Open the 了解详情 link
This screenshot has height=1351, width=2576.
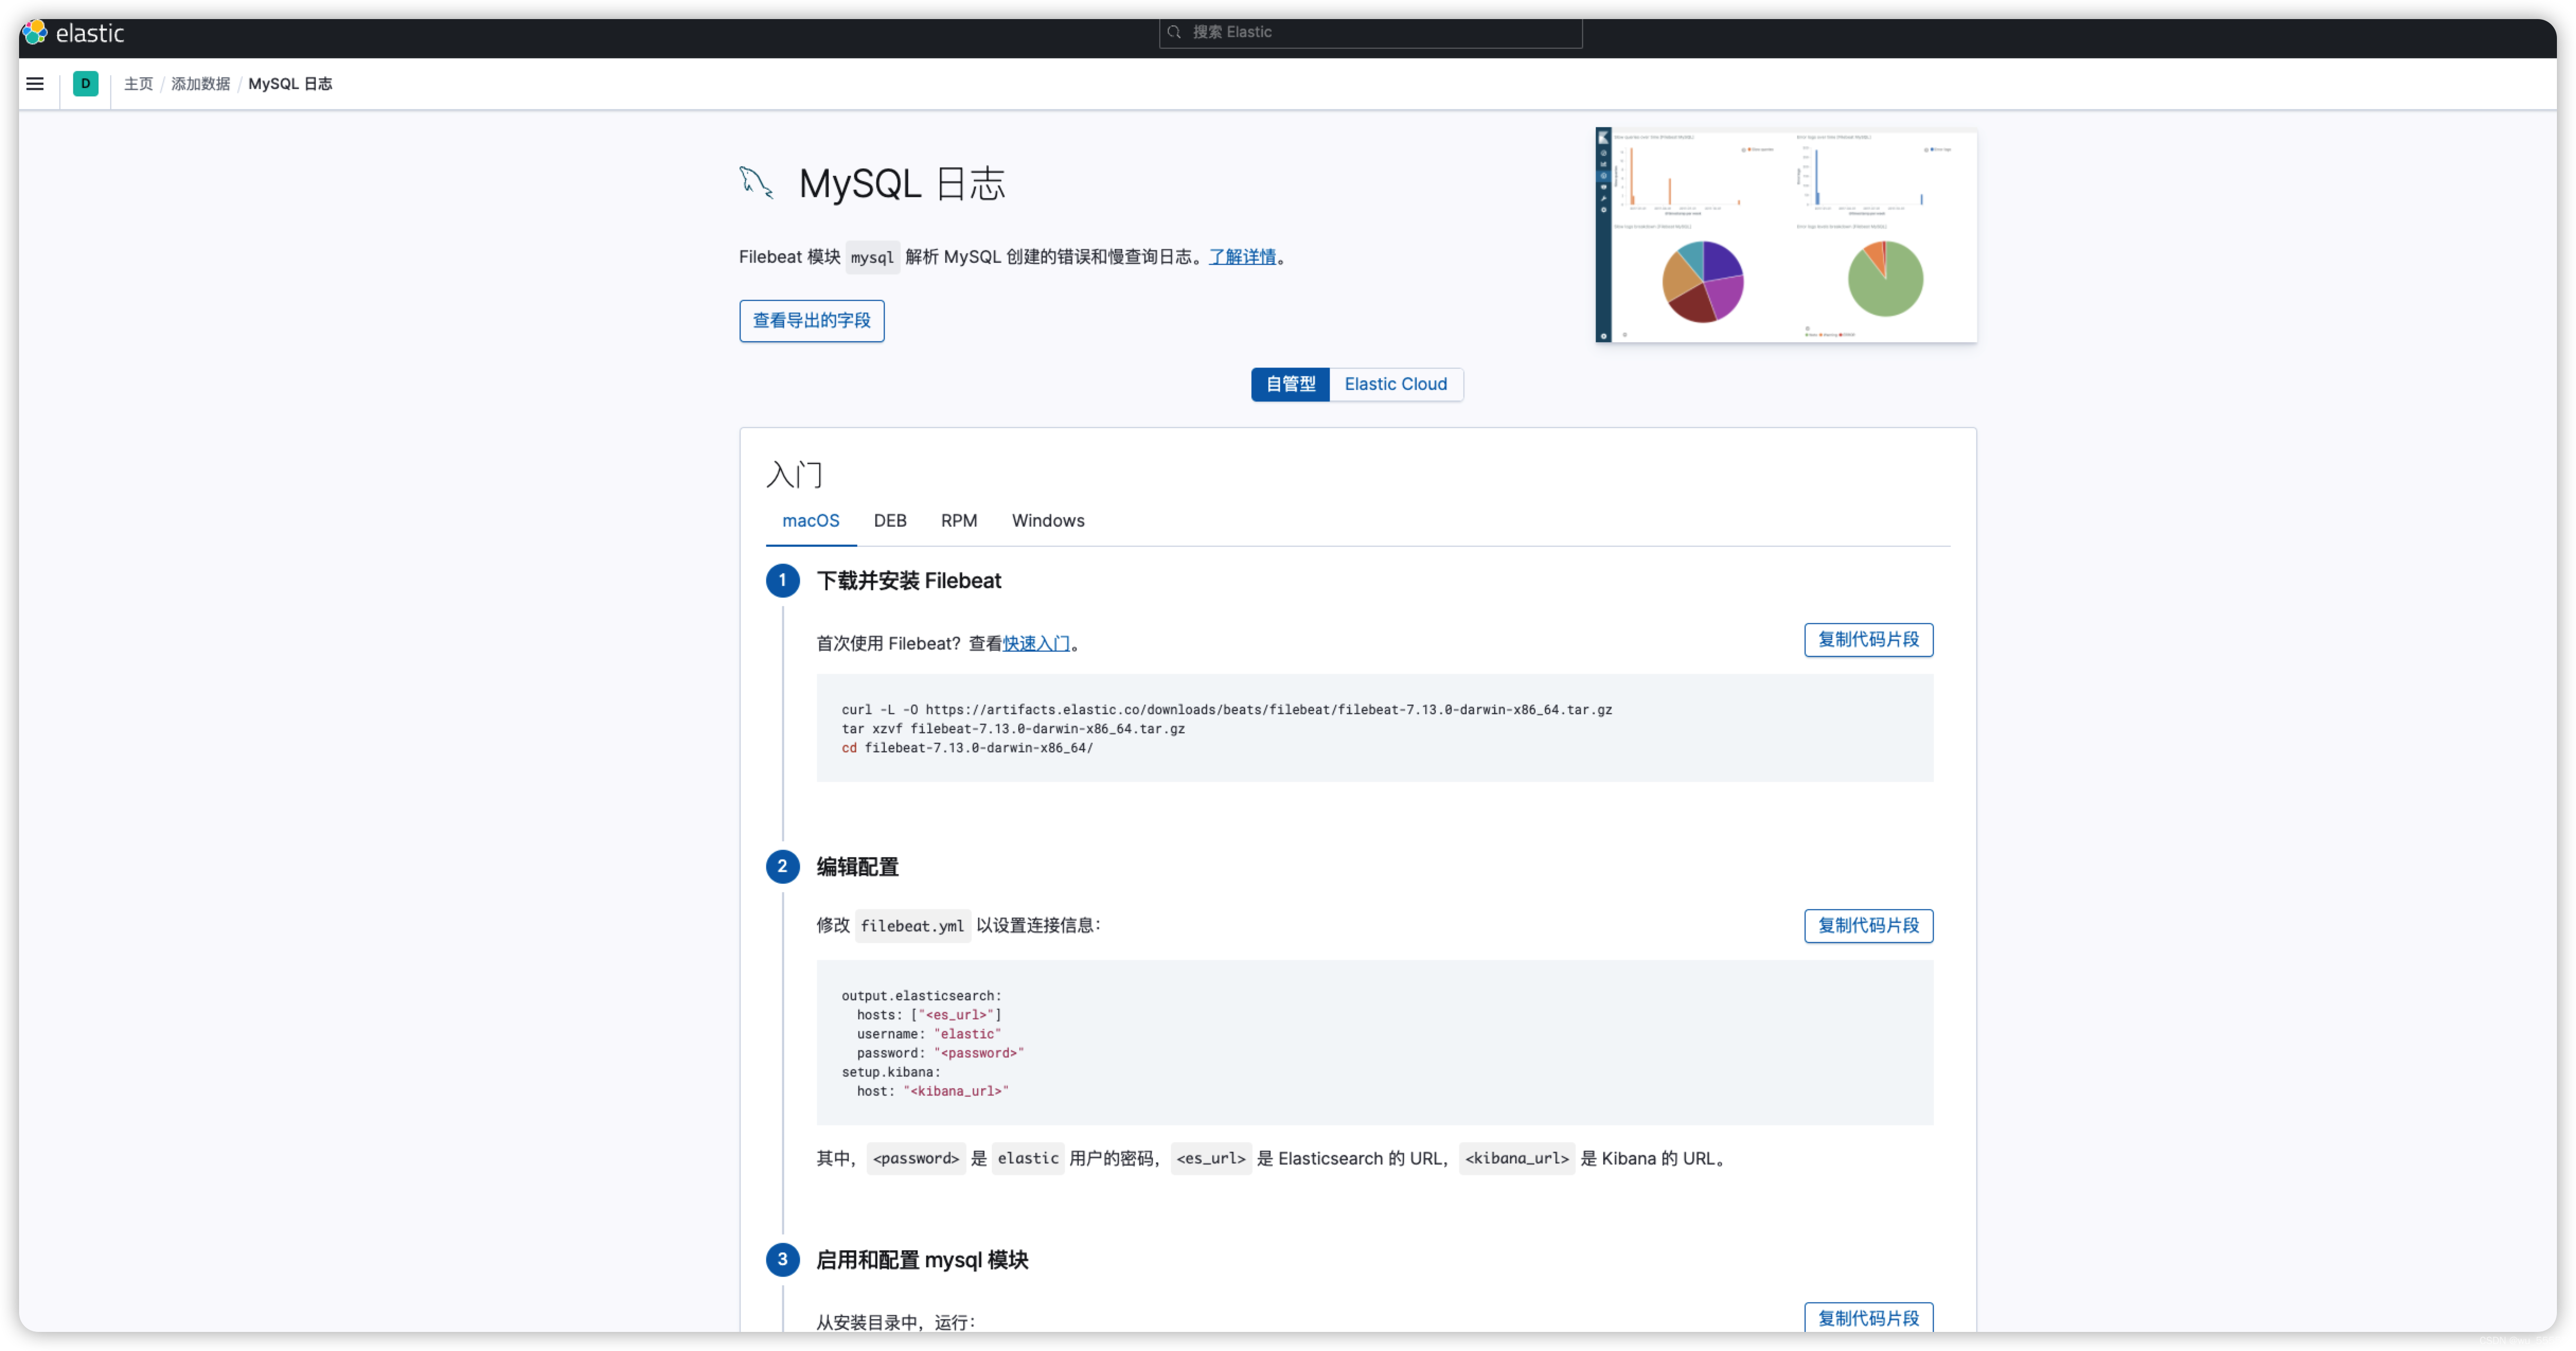point(1242,257)
